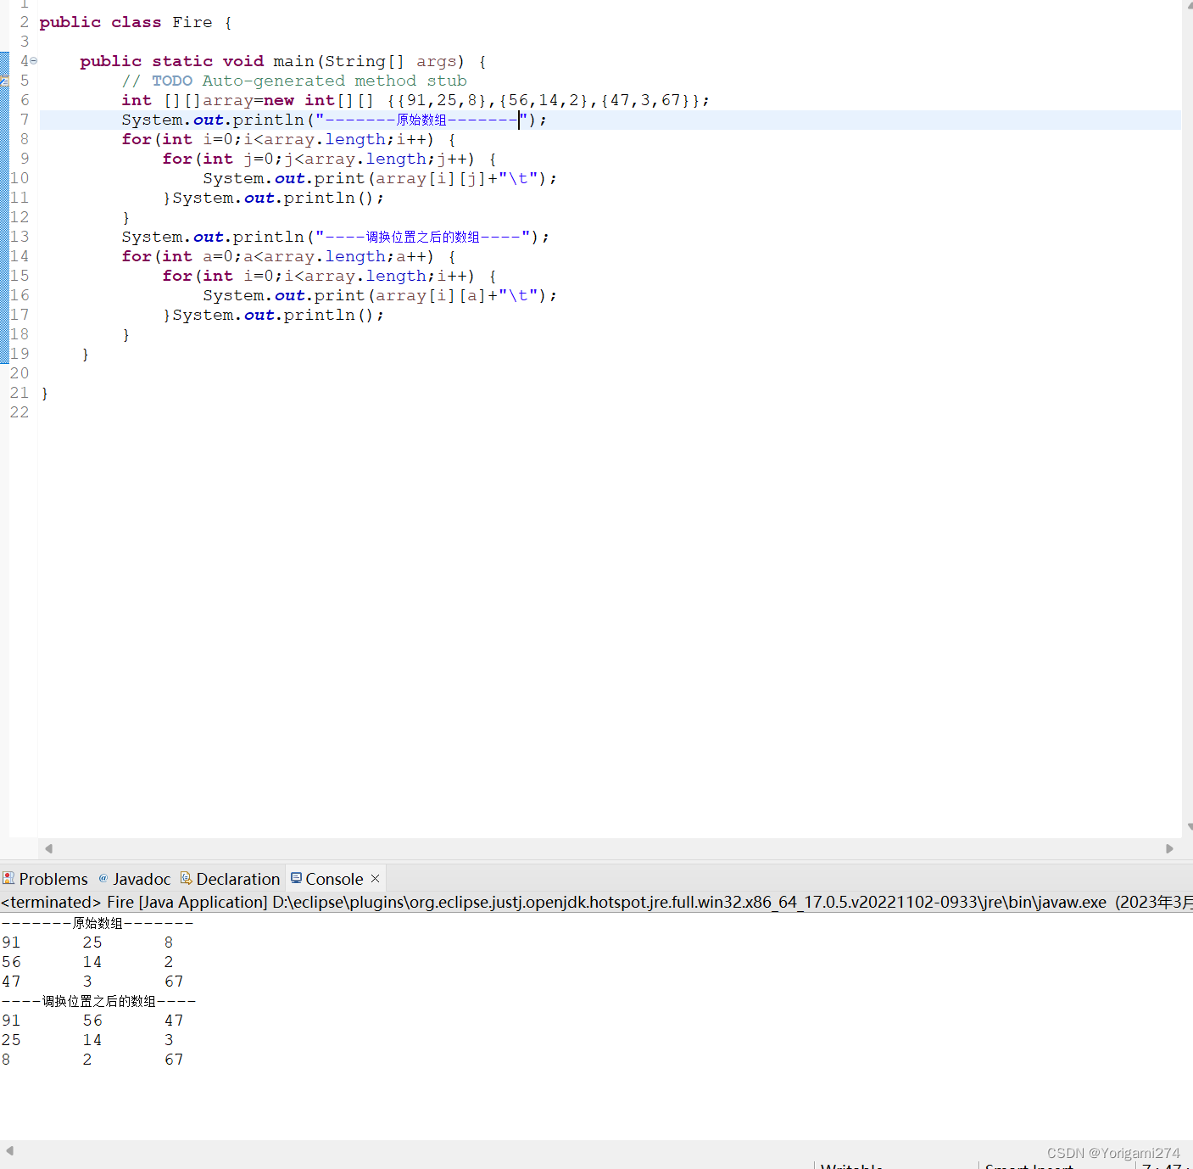Click the 'for(int a=0' loop on line 14
Viewport: 1193px width, 1169px height.
pos(288,256)
